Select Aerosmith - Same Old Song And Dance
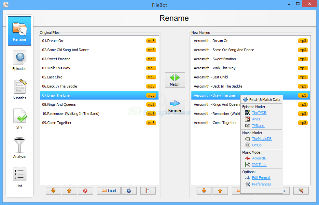The image size is (319, 205). [251, 50]
